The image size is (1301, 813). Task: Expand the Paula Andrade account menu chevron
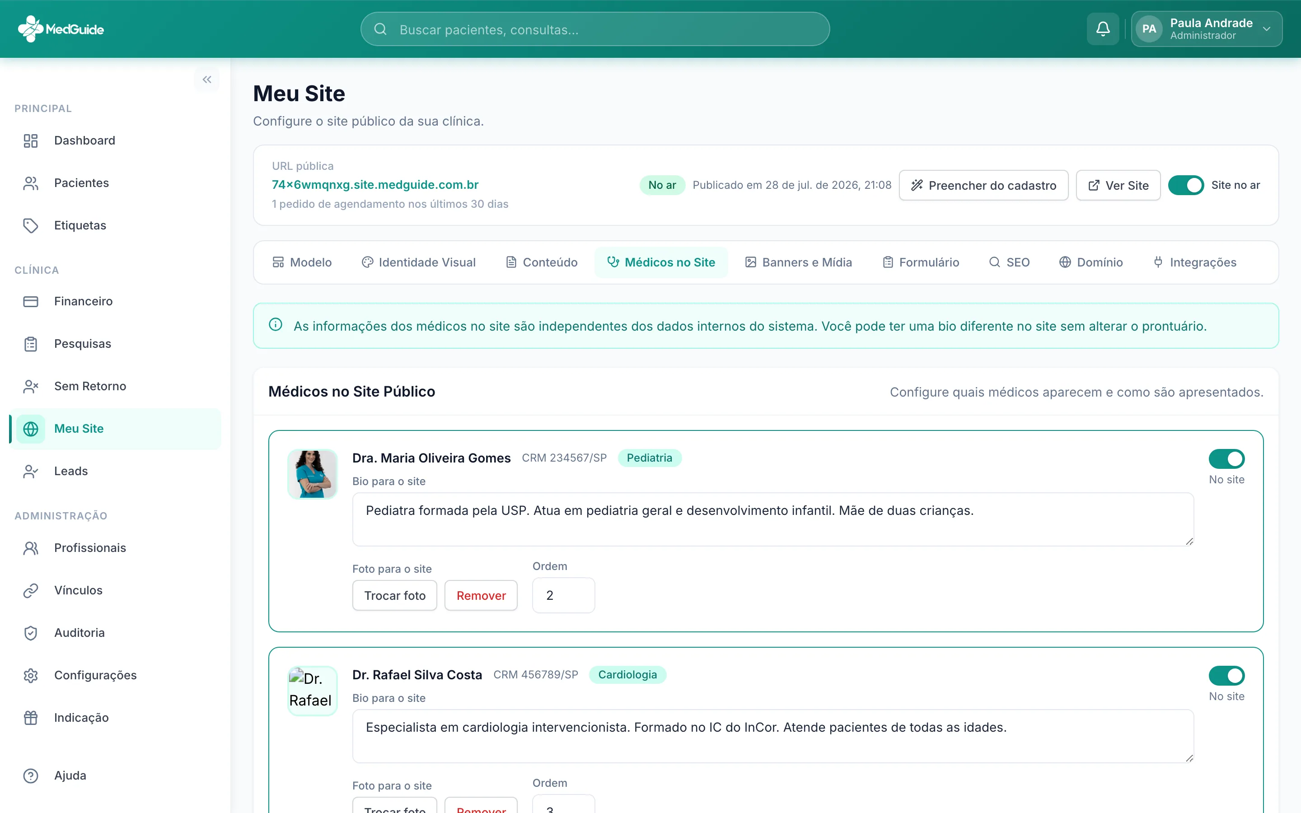[x=1267, y=29]
